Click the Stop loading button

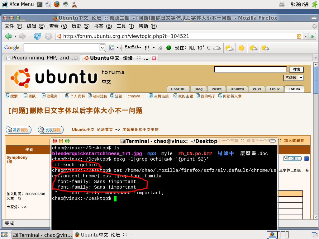pos(48,36)
